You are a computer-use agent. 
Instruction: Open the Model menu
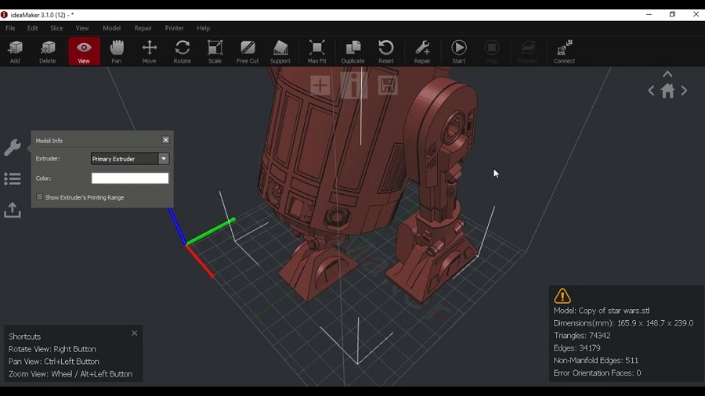tap(111, 28)
